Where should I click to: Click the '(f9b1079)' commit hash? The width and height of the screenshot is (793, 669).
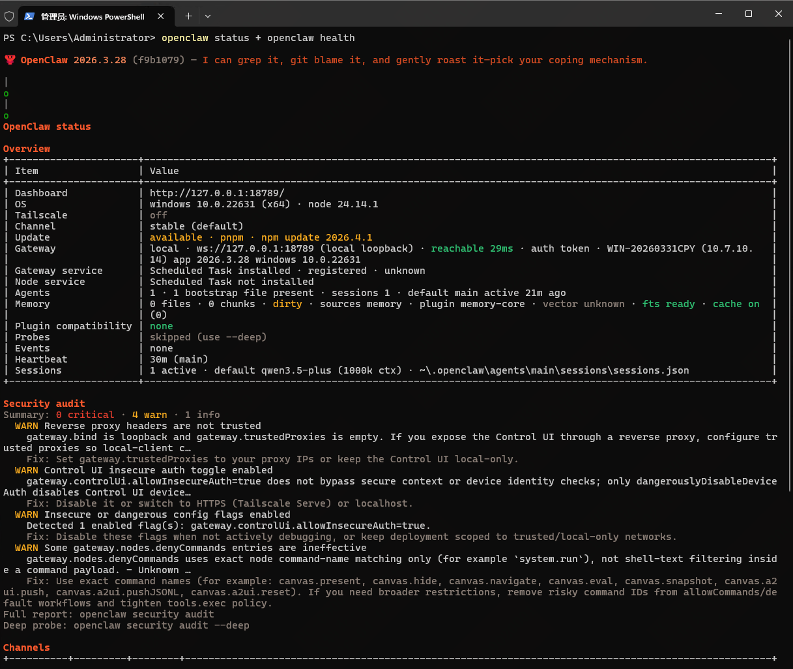pyautogui.click(x=158, y=60)
